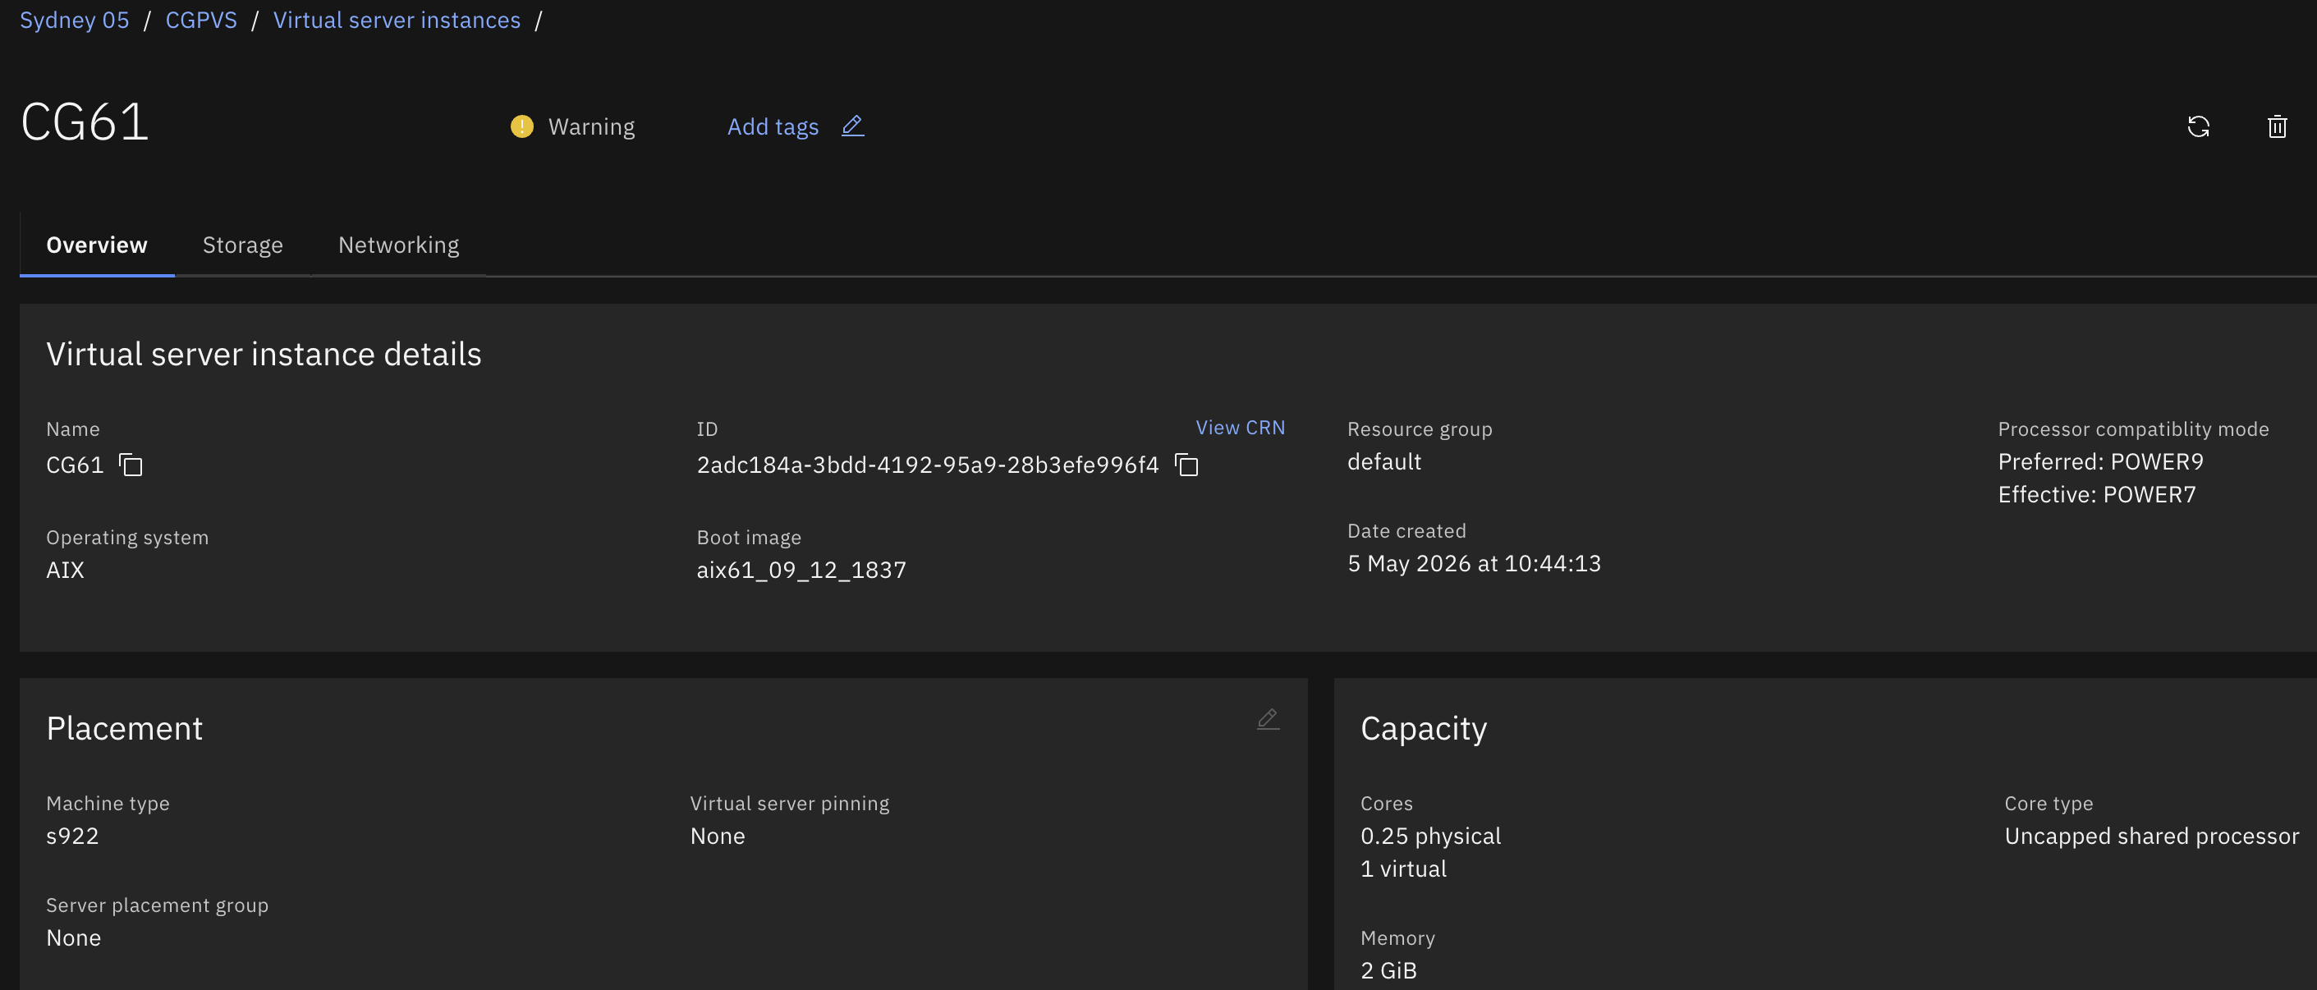Open the Overview tab

(x=97, y=245)
